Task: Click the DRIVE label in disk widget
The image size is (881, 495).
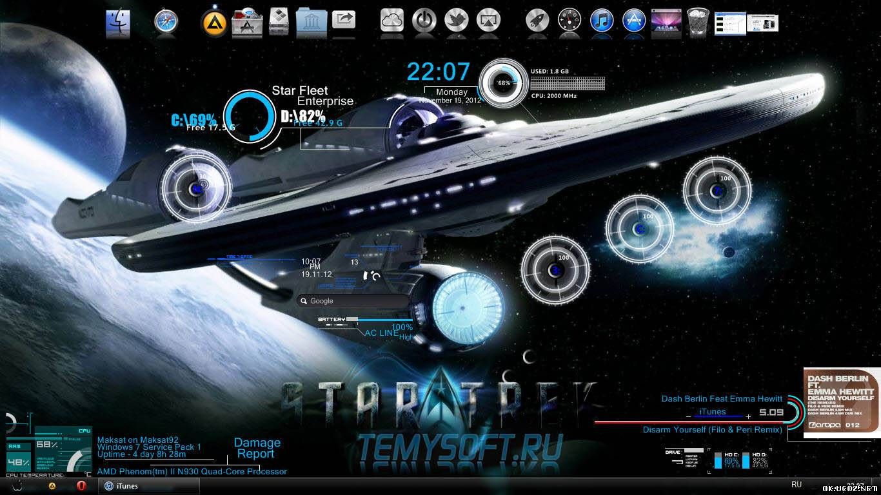Action: pos(673,452)
